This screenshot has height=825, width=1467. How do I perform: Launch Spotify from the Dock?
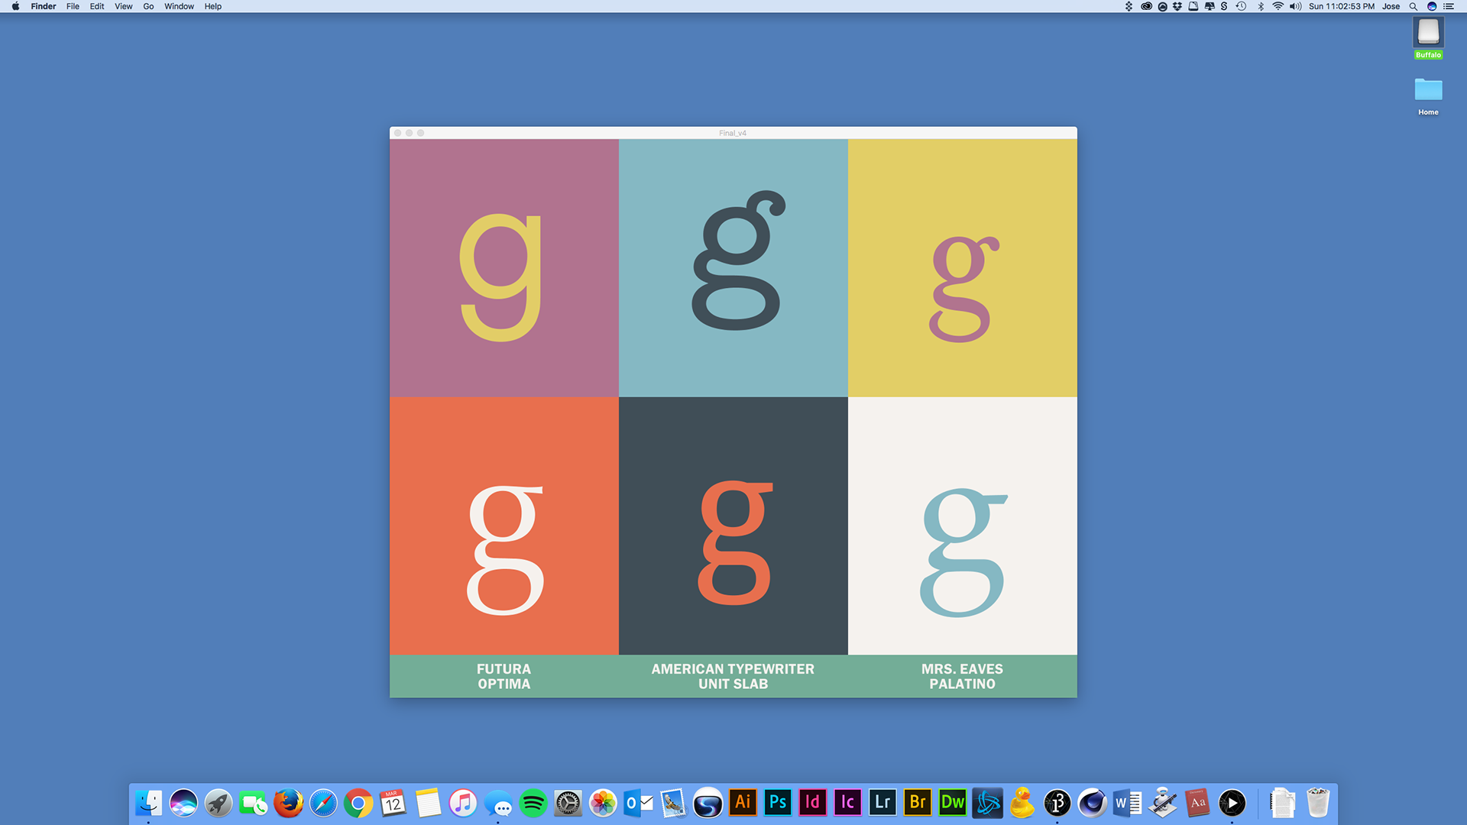point(533,803)
